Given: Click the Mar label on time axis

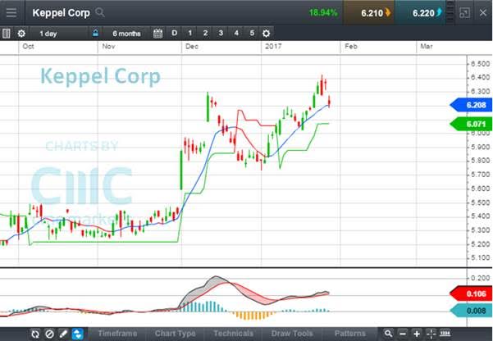Looking at the screenshot, I should [427, 47].
